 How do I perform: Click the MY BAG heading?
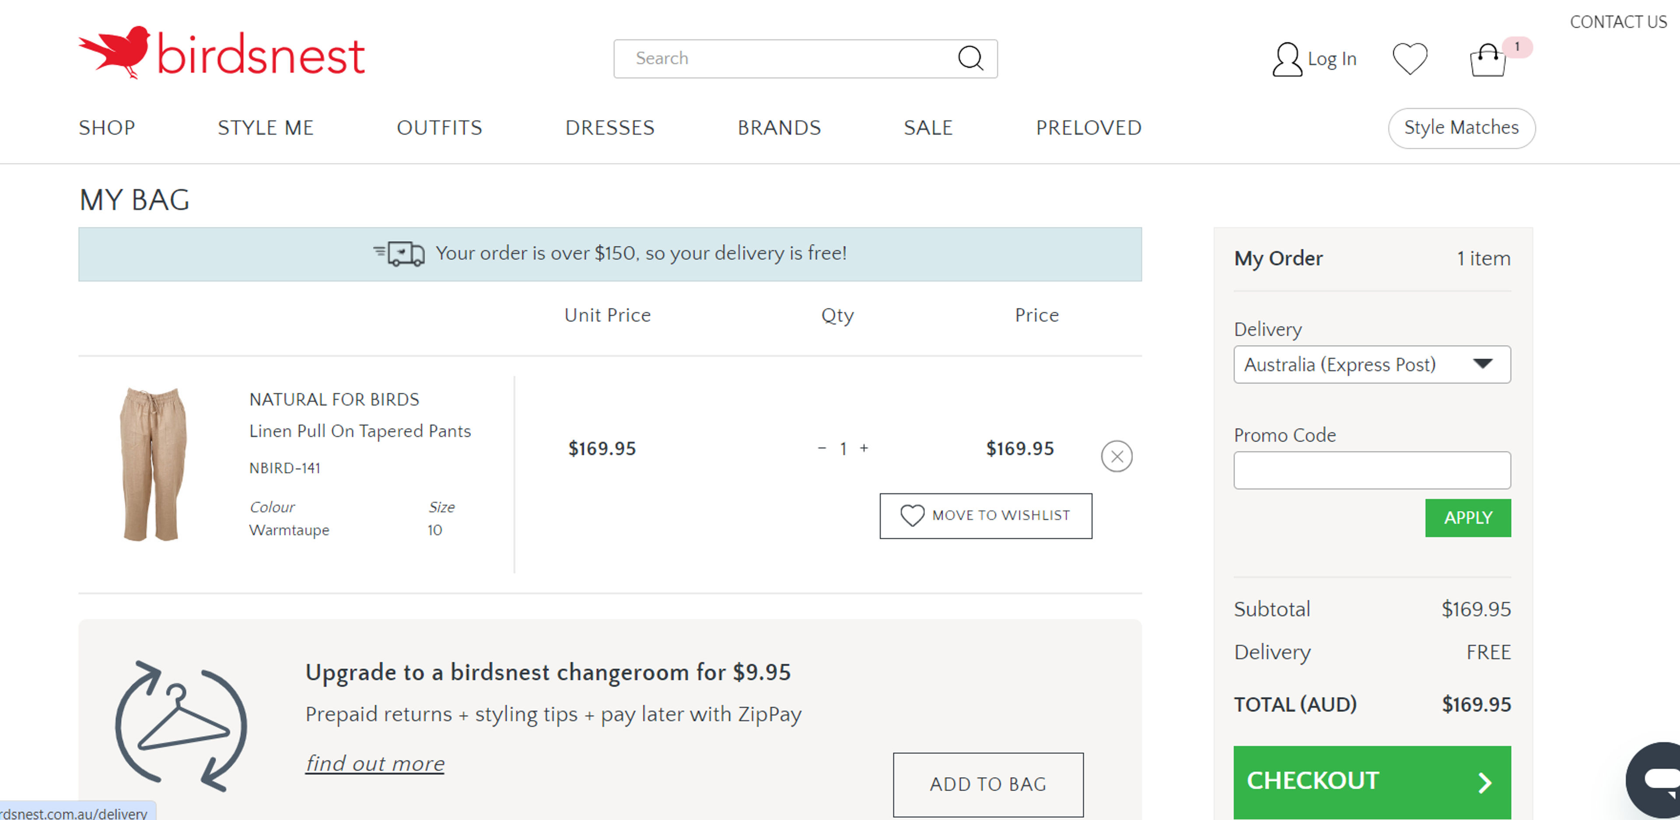[x=134, y=199]
